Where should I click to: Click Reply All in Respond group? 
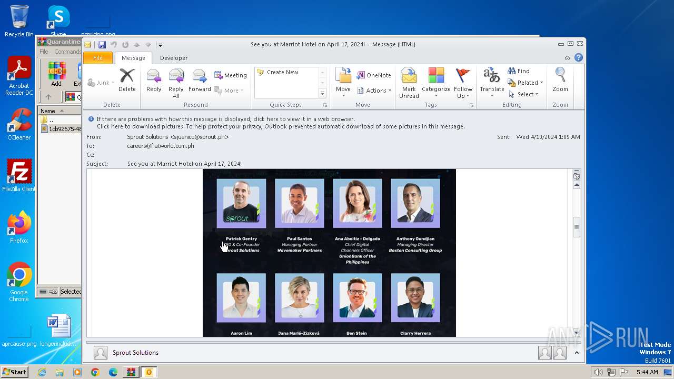(176, 83)
